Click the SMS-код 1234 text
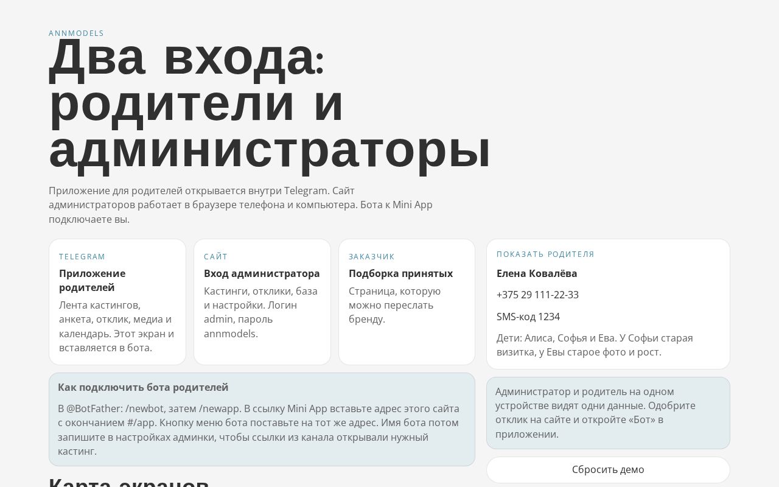779x487 pixels. pos(528,317)
